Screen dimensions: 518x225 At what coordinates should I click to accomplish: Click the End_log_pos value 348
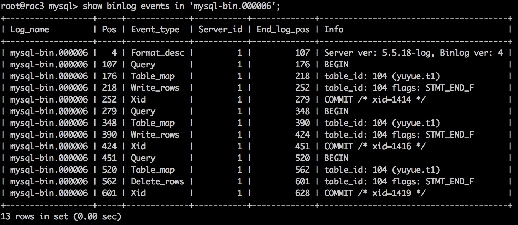click(x=302, y=111)
